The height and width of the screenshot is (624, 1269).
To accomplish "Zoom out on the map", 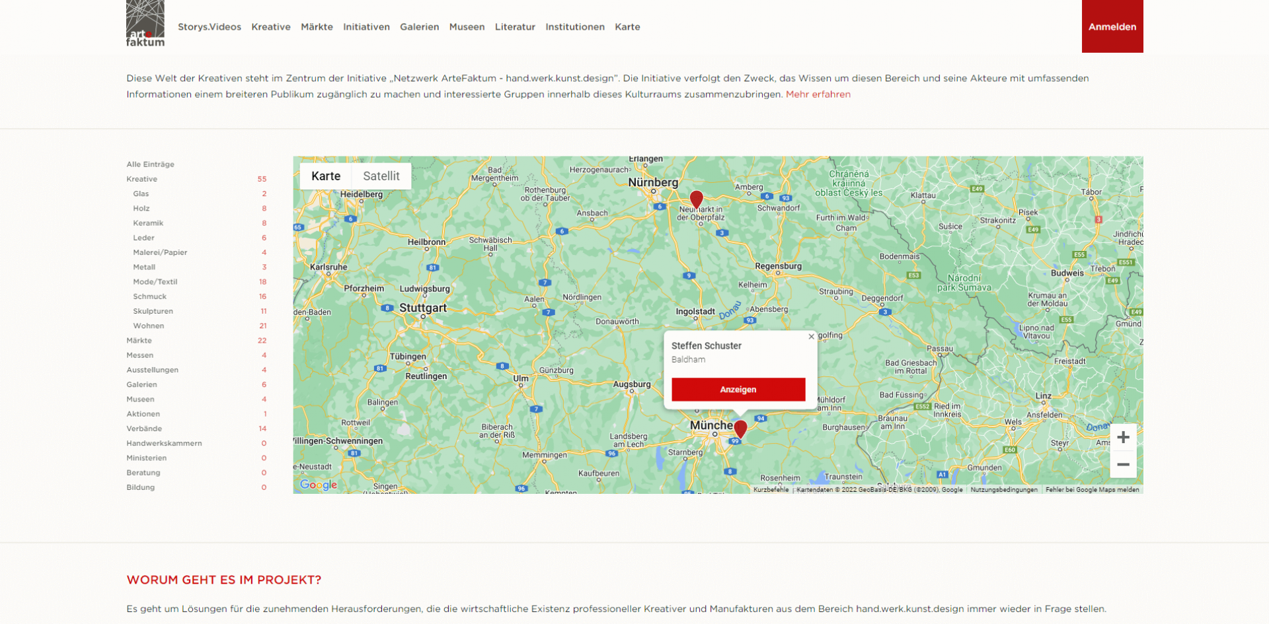I will [x=1122, y=465].
